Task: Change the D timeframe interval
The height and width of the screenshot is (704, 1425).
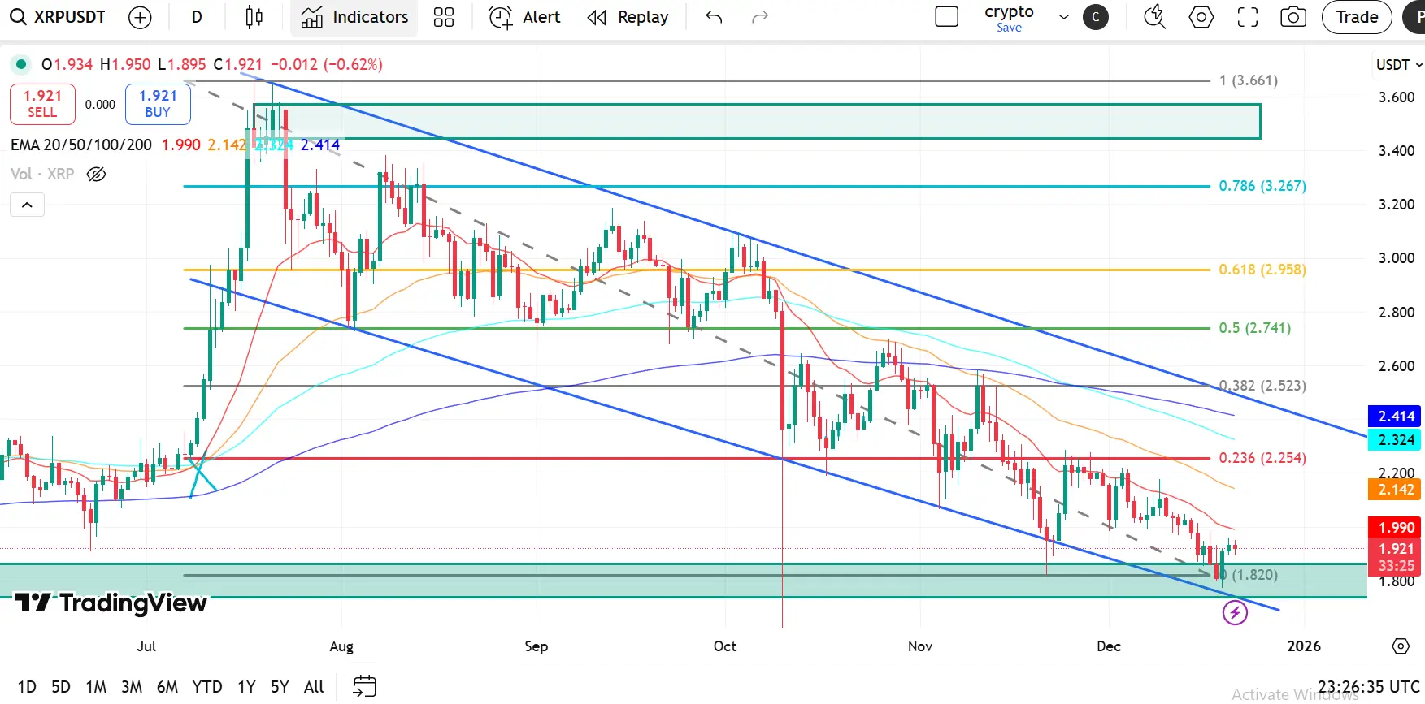Action: point(197,17)
